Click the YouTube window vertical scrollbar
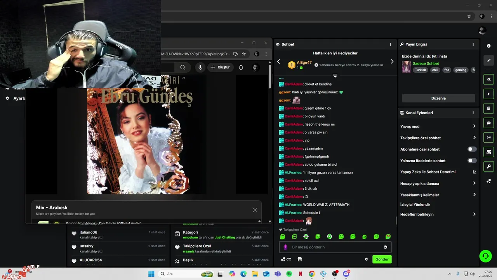The width and height of the screenshot is (497, 280). click(270, 76)
